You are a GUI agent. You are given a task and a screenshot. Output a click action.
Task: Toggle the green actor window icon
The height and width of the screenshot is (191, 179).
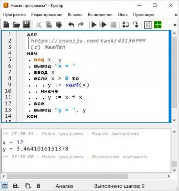[158, 25]
